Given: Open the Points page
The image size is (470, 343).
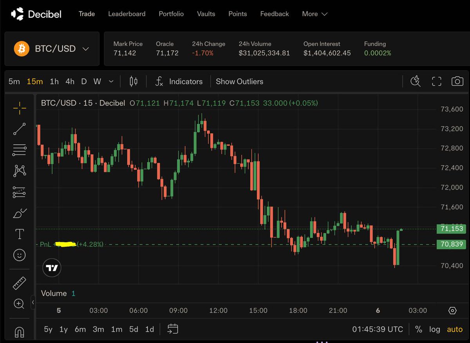Looking at the screenshot, I should click(237, 14).
